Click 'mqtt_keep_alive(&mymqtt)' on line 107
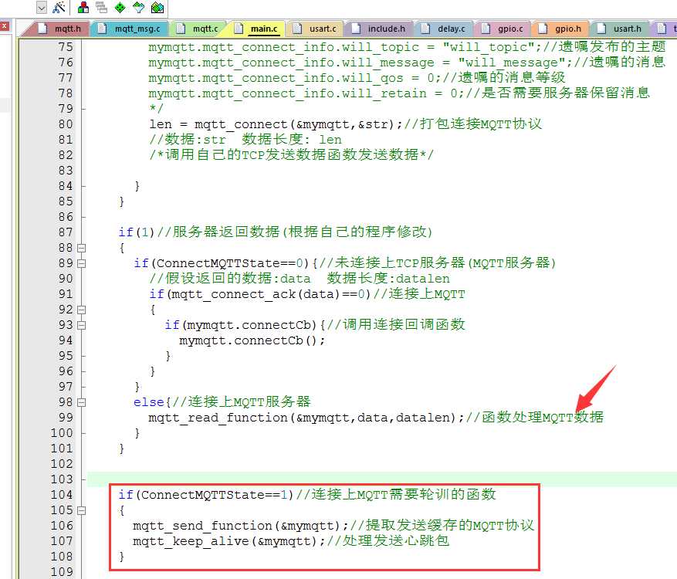The image size is (677, 579). (x=225, y=541)
